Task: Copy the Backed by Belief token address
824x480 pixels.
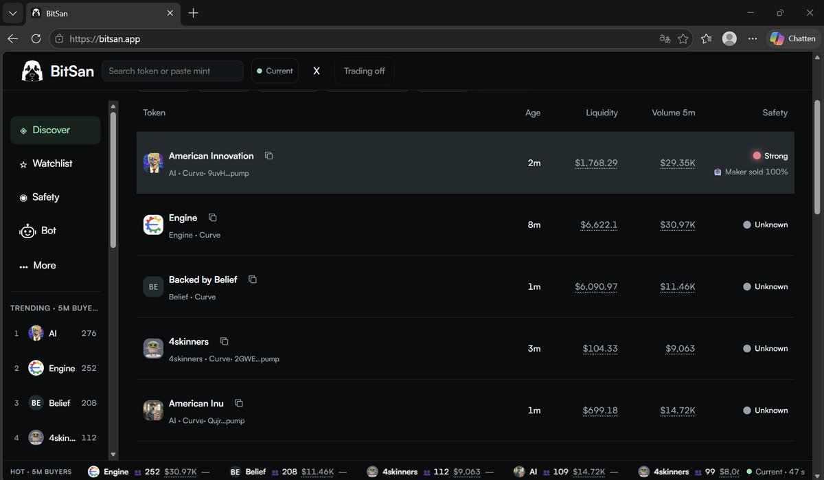Action: [x=252, y=279]
